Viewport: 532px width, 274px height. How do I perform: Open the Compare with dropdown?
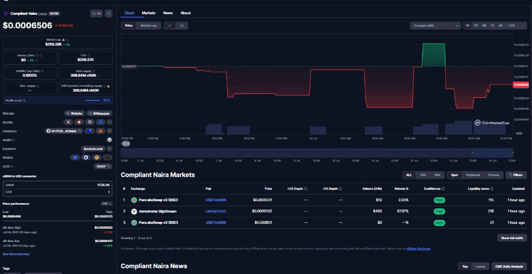pos(435,26)
